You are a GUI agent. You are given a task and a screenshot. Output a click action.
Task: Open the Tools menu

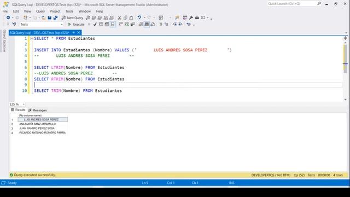69,11
